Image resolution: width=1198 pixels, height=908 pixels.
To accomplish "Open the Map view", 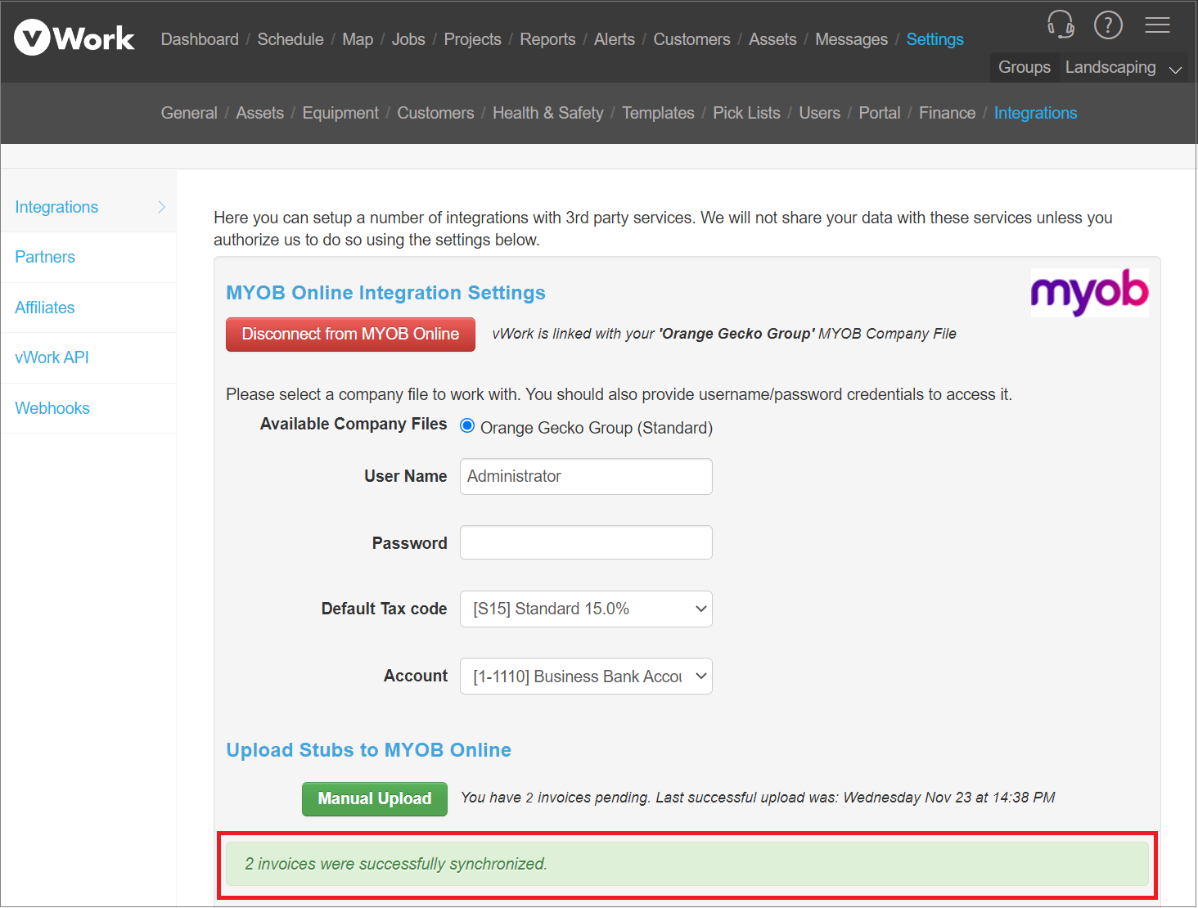I will 358,39.
